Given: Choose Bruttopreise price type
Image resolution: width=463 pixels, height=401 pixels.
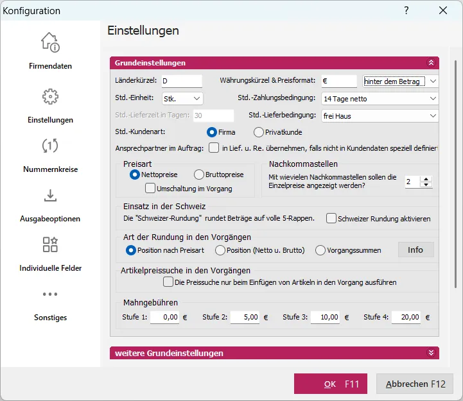Looking at the screenshot, I should click(x=199, y=175).
